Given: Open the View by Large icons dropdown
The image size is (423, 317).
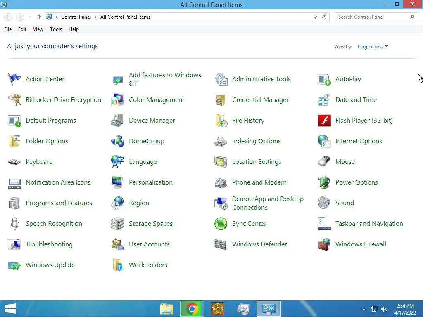Looking at the screenshot, I should coord(373,47).
